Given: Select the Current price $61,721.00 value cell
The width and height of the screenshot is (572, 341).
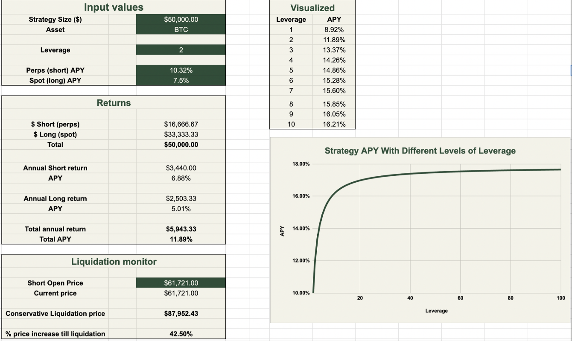Looking at the screenshot, I should click(x=181, y=293).
